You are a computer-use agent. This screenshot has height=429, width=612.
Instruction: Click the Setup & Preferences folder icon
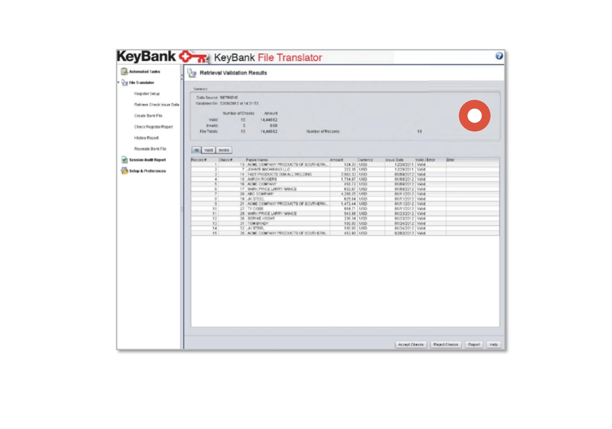pyautogui.click(x=124, y=170)
